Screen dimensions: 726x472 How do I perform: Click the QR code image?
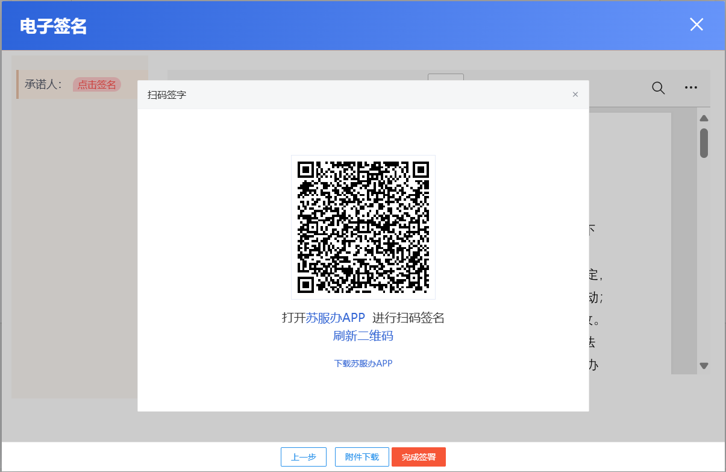[363, 227]
